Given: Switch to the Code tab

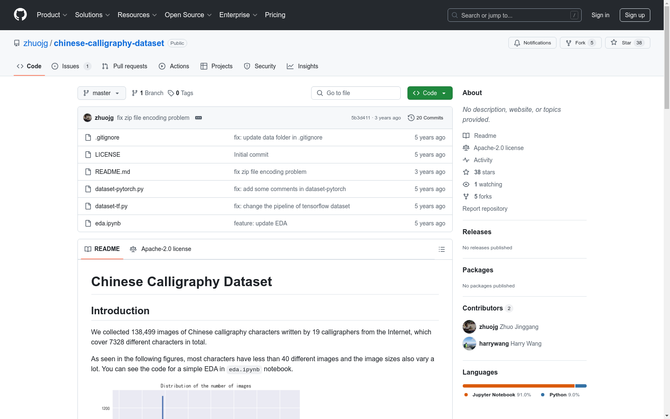Looking at the screenshot, I should (29, 66).
